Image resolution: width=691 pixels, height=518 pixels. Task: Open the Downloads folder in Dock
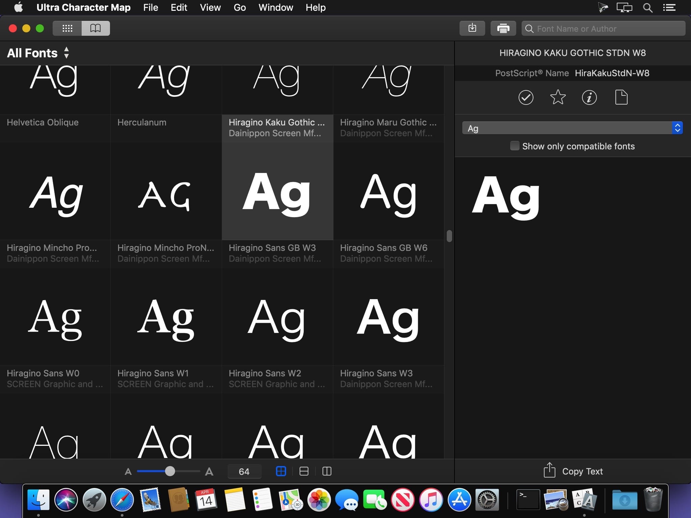[x=625, y=499]
